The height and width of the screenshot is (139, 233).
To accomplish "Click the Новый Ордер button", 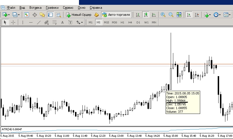I will pyautogui.click(x=78, y=15).
